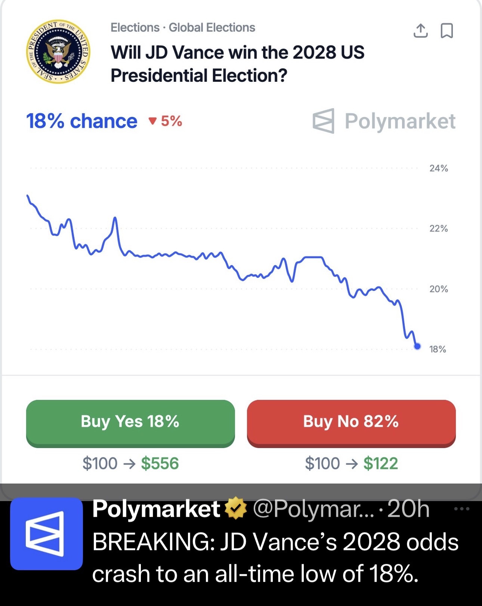Click the share upload icon

click(x=420, y=31)
